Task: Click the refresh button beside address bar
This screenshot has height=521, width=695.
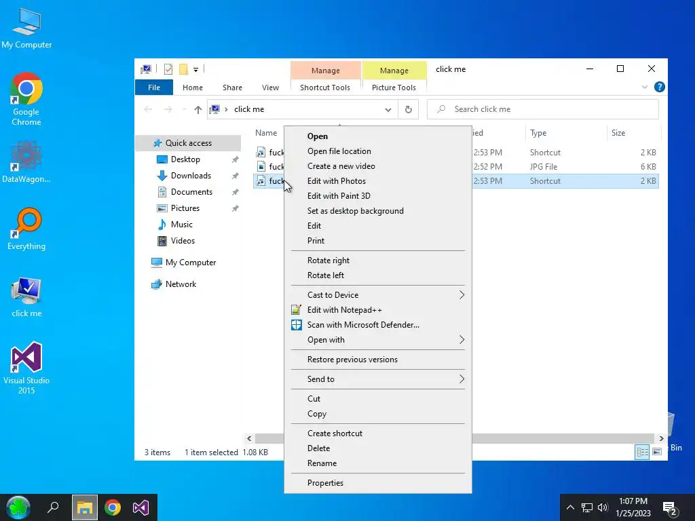Action: pos(408,109)
